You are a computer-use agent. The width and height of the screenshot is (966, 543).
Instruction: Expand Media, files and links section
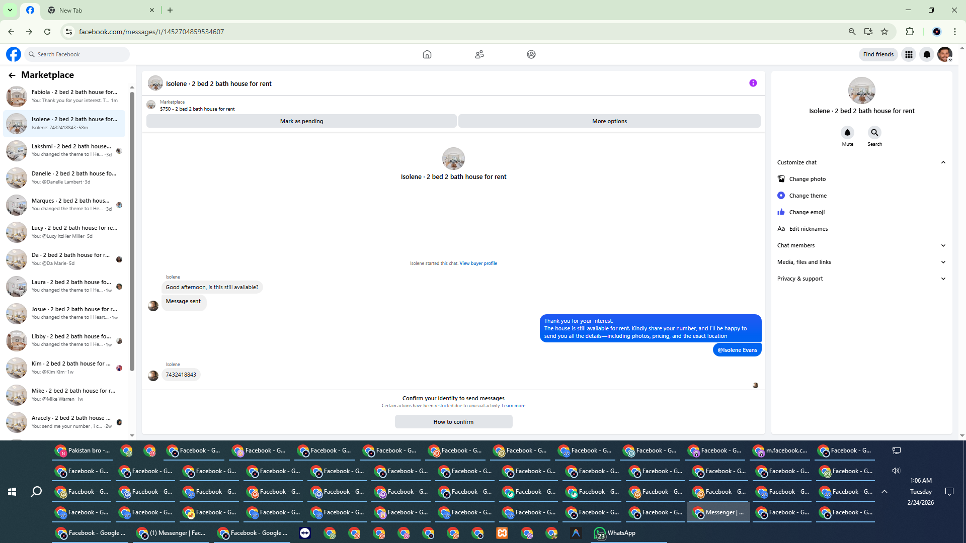click(943, 262)
